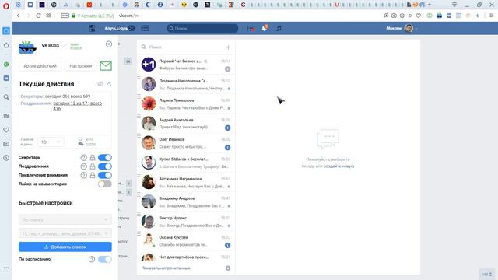Click the icon beside Текущие действия collapse arrow
498x280 pixels.
(100, 84)
